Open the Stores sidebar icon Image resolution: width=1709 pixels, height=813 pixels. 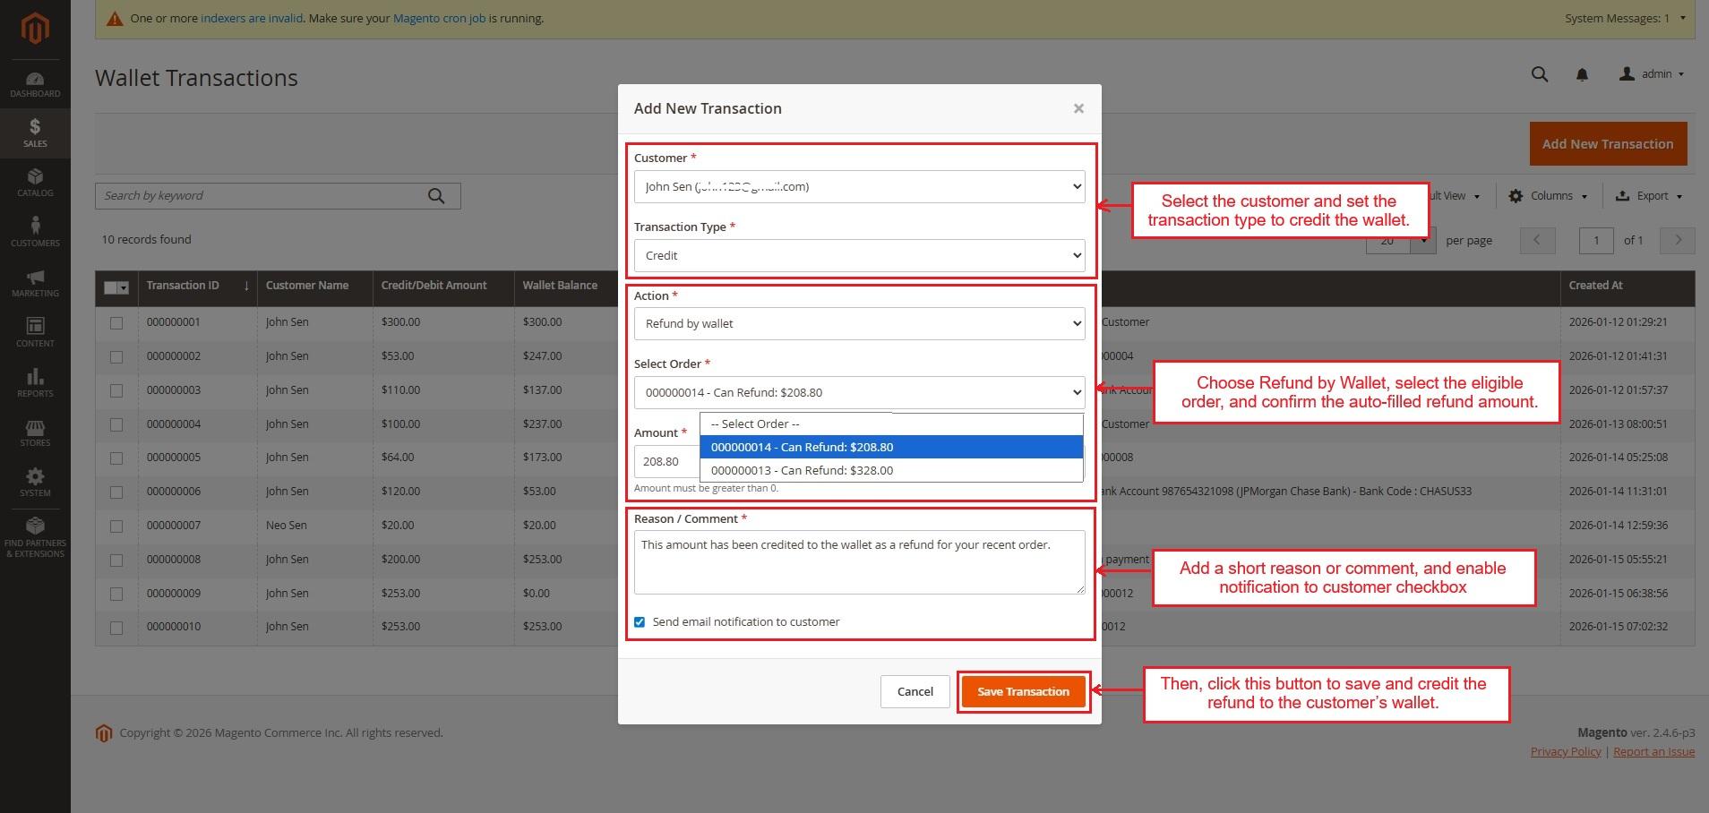click(35, 432)
